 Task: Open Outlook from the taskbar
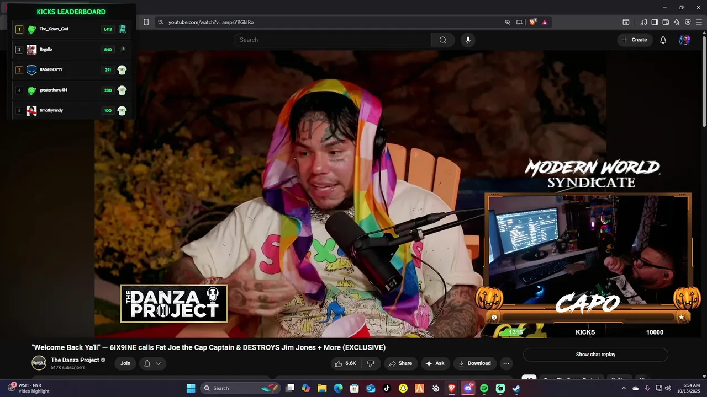371,388
